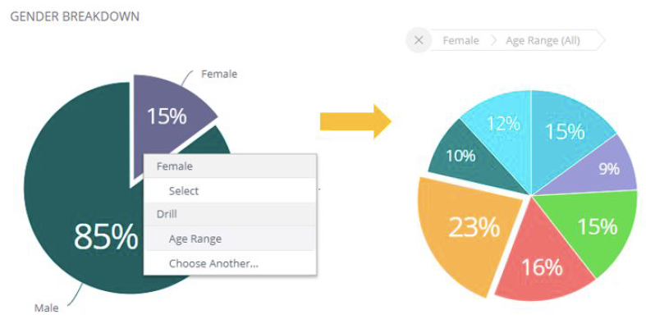Click the Female label above the pie
Image resolution: width=646 pixels, height=328 pixels.
click(x=219, y=74)
